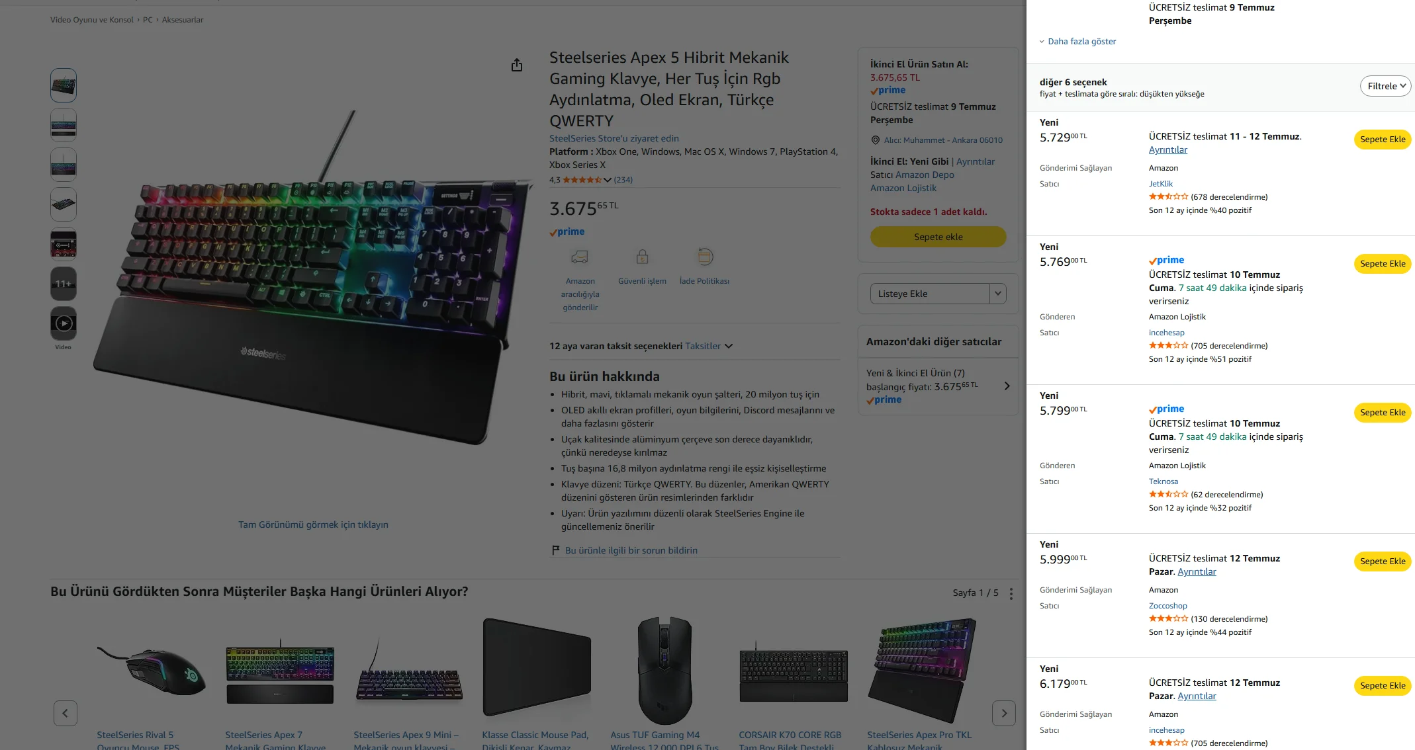Click the report issue flag icon
The height and width of the screenshot is (750, 1415).
[x=556, y=550]
